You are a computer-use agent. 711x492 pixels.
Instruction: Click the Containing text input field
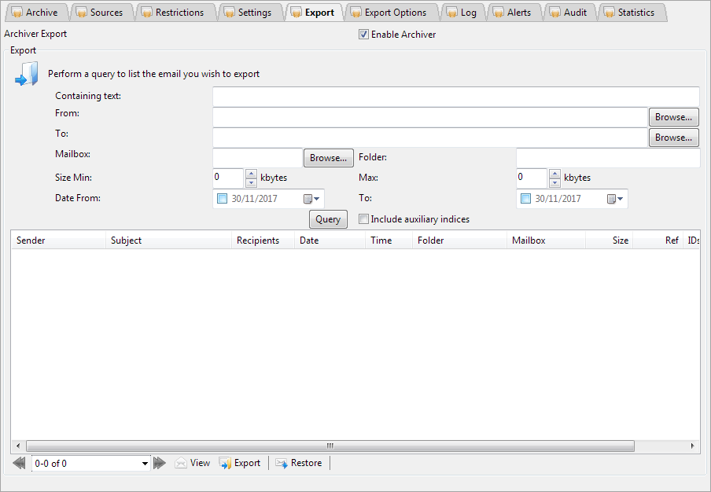pyautogui.click(x=455, y=97)
